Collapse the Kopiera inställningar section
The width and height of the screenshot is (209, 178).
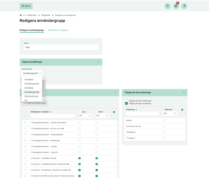tap(98, 62)
